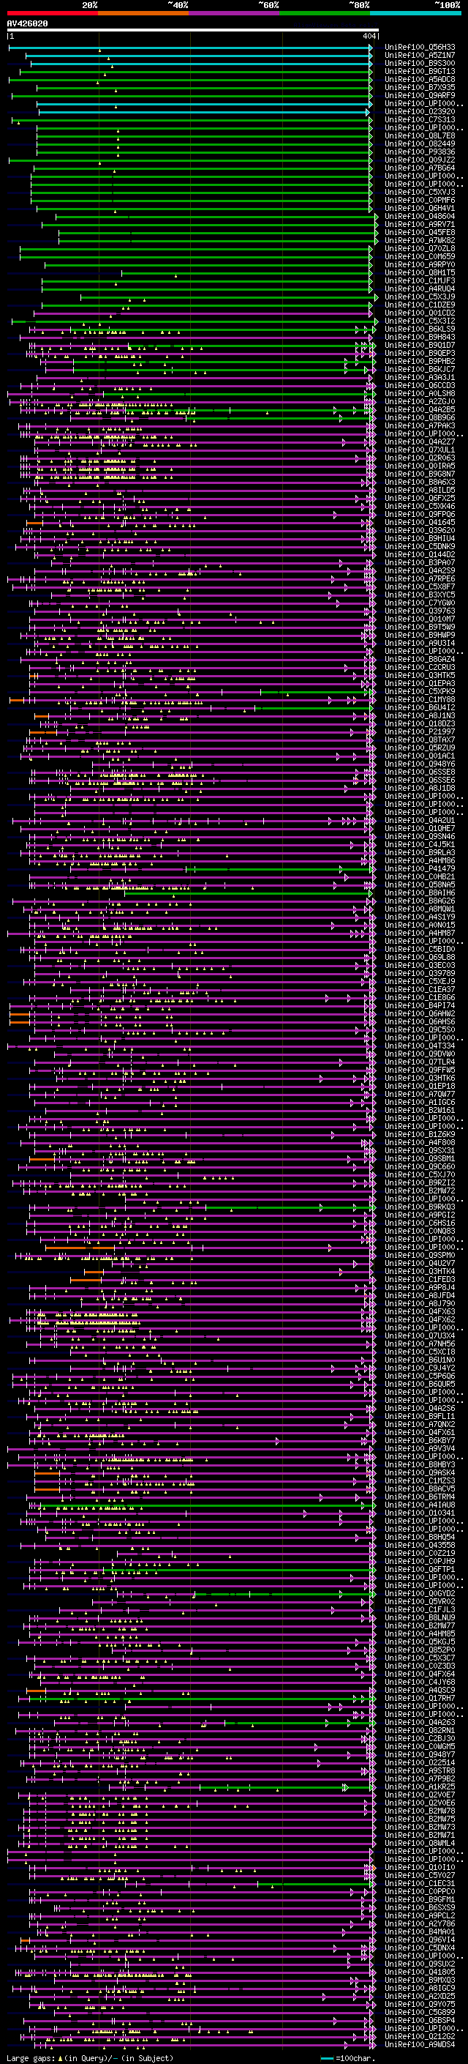This screenshot has width=468, height=2064.
Task: Select hit label UniRef100_Q144D2
Action: 420,554
